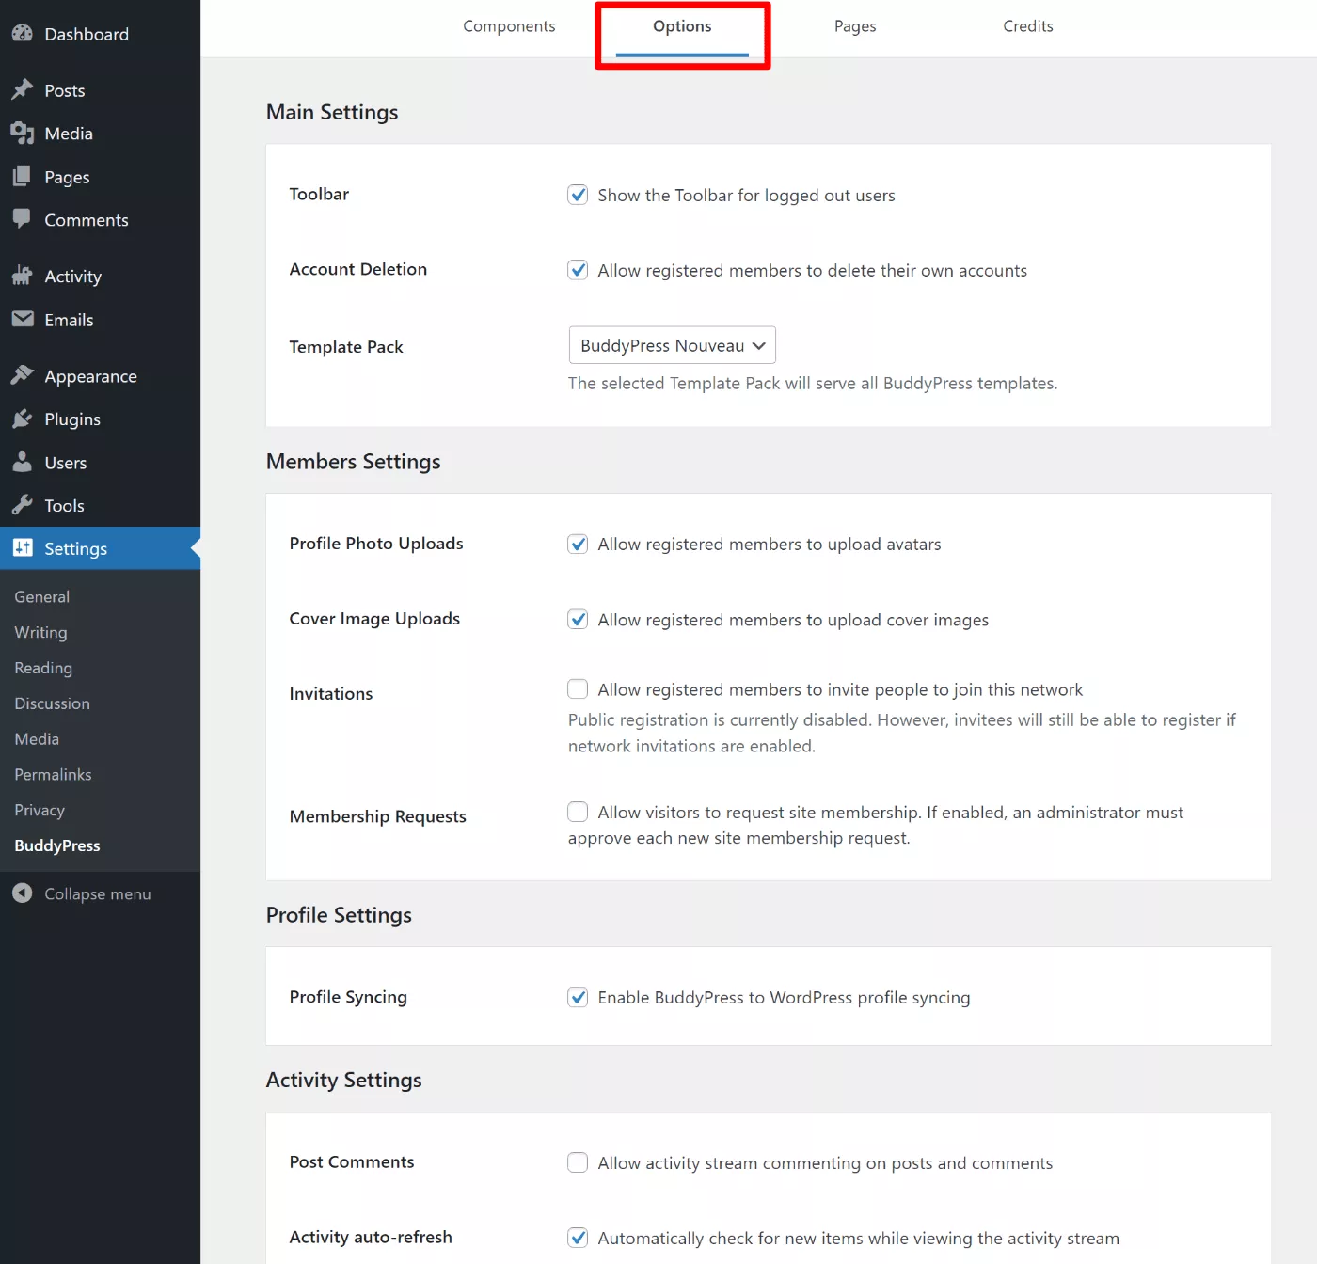Click the Posts pushpin icon
1317x1264 pixels.
(x=23, y=89)
